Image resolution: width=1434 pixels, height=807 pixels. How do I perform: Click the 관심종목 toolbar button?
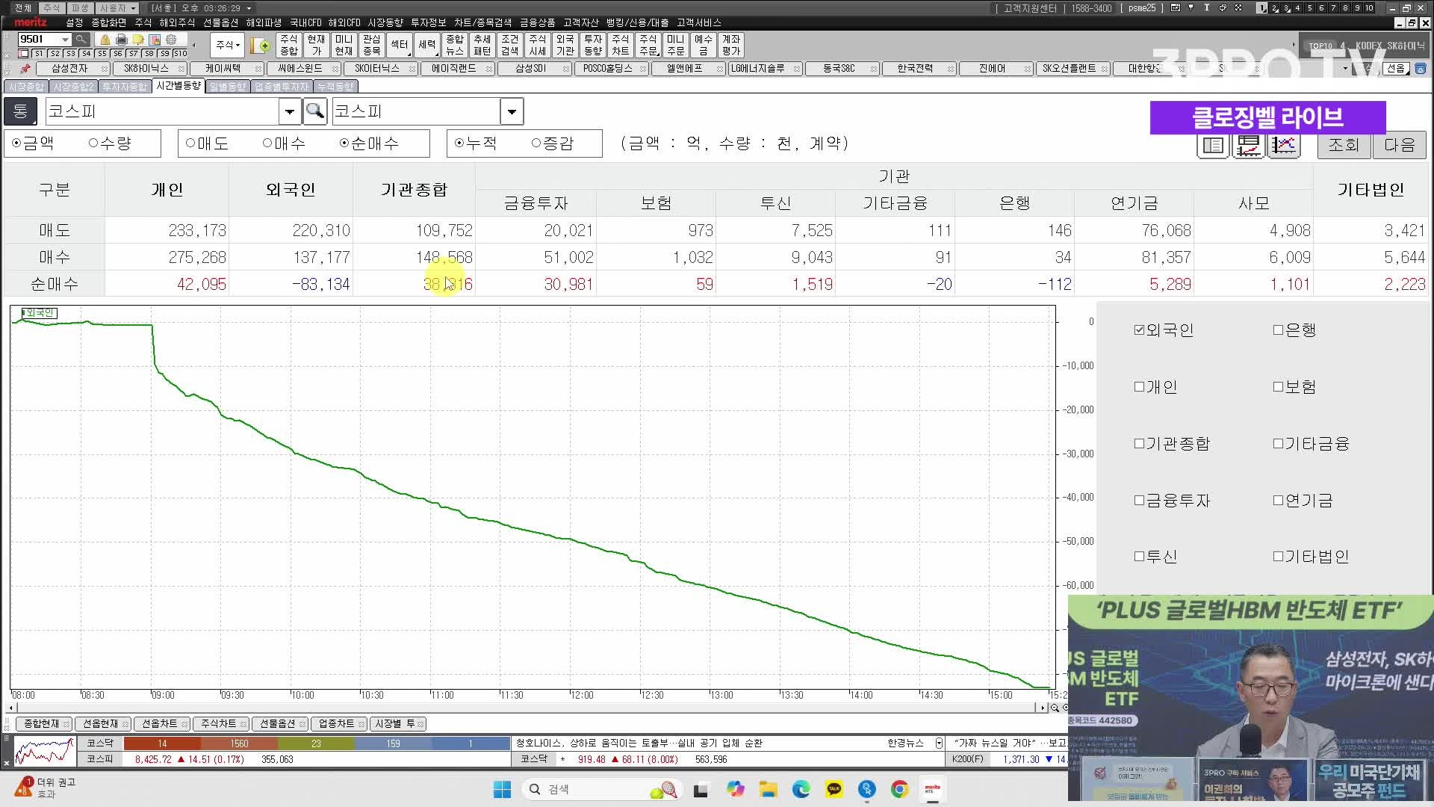371,46
